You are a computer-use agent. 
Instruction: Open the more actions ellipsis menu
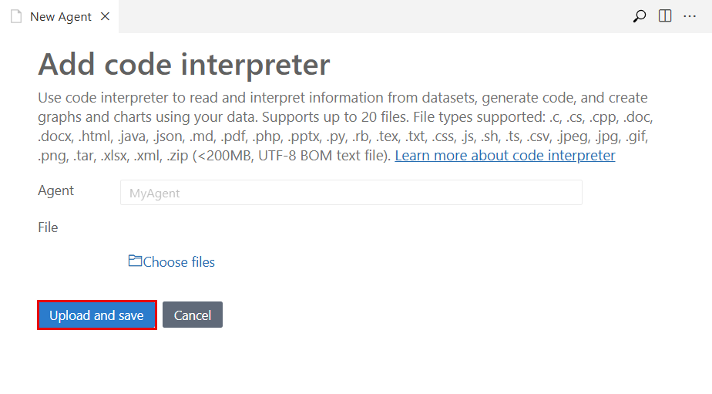pyautogui.click(x=690, y=16)
